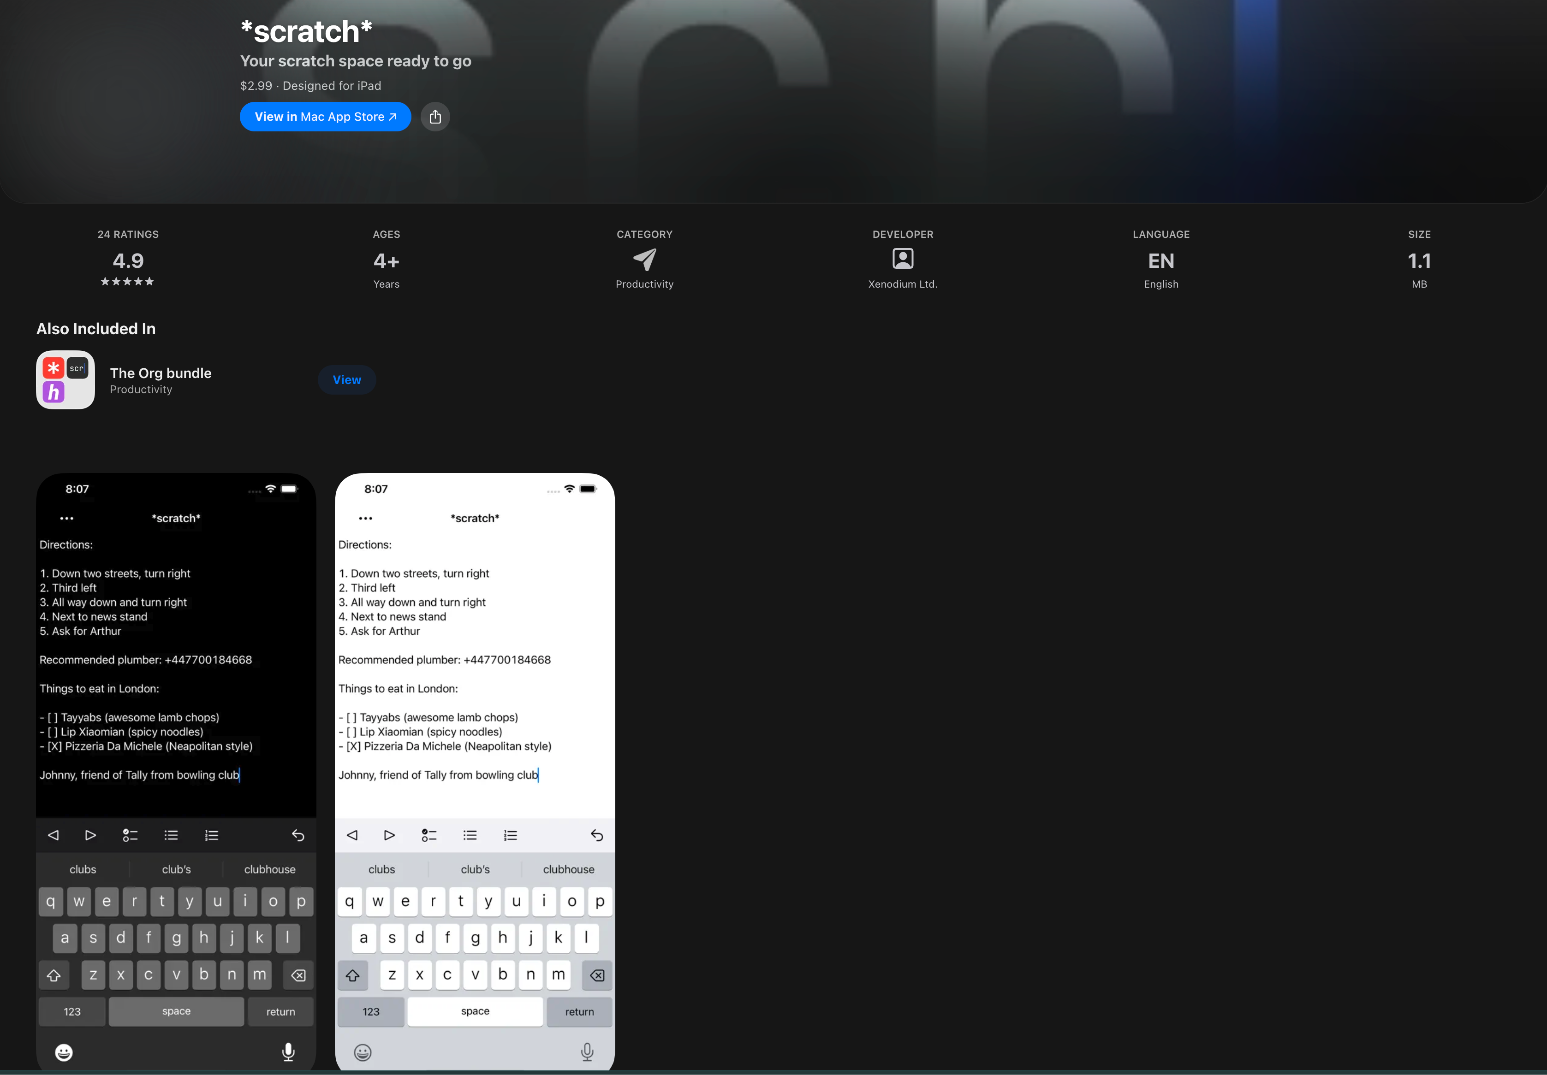
Task: Click the Productivity category paper plane icon
Action: pos(644,260)
